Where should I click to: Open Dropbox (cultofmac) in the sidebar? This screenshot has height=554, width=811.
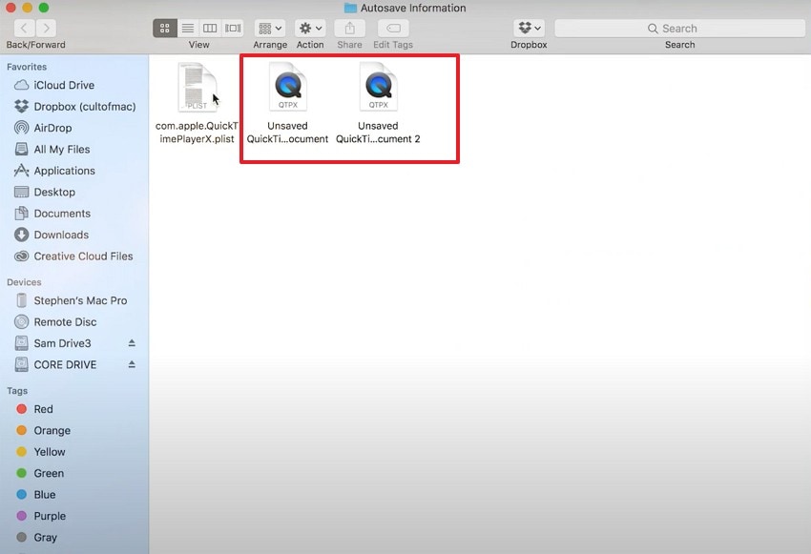[75, 107]
